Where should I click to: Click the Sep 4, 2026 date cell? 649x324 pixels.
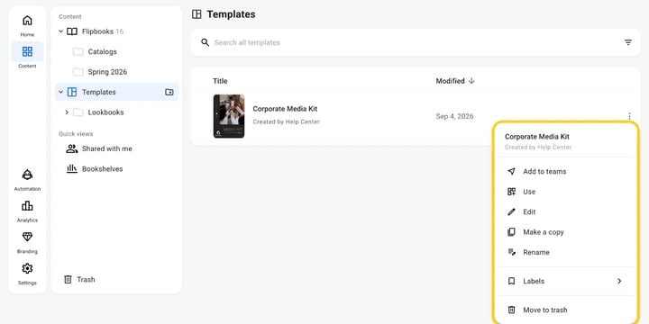pyautogui.click(x=454, y=116)
